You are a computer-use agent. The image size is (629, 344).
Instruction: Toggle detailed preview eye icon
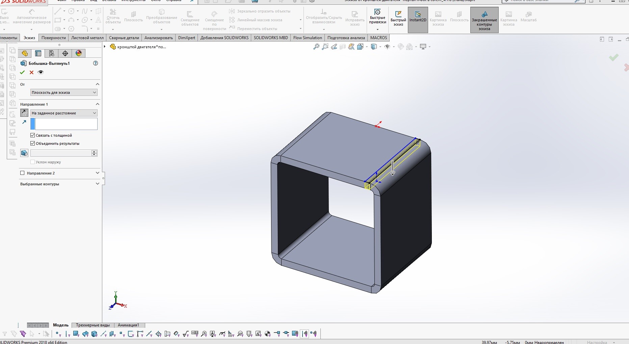click(x=41, y=72)
